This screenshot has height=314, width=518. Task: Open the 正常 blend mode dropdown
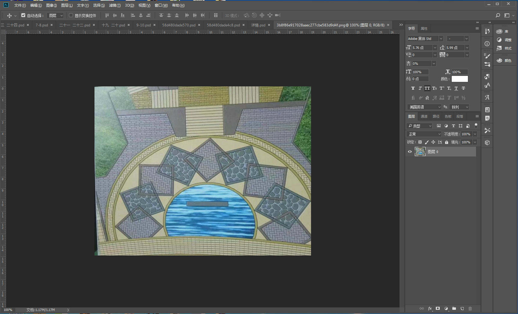pos(424,134)
